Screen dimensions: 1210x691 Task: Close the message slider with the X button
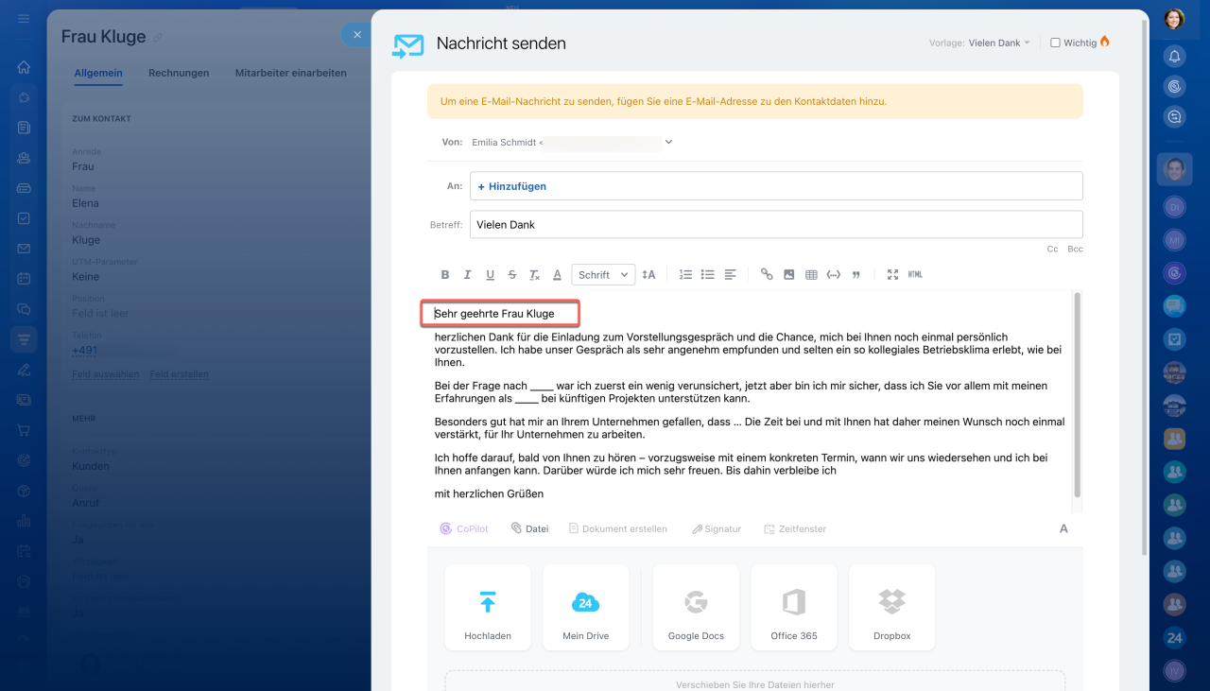click(357, 35)
